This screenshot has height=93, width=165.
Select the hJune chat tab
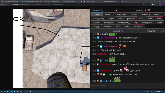tap(159, 19)
